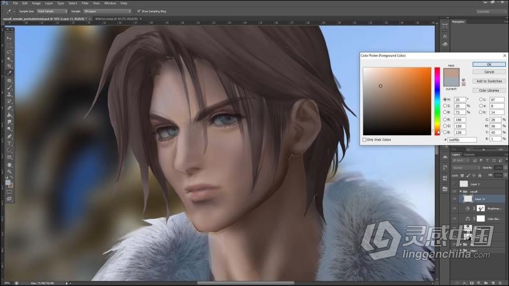The height and width of the screenshot is (286, 509).
Task: Select the Paint Bucket tool
Action: (x=9, y=115)
